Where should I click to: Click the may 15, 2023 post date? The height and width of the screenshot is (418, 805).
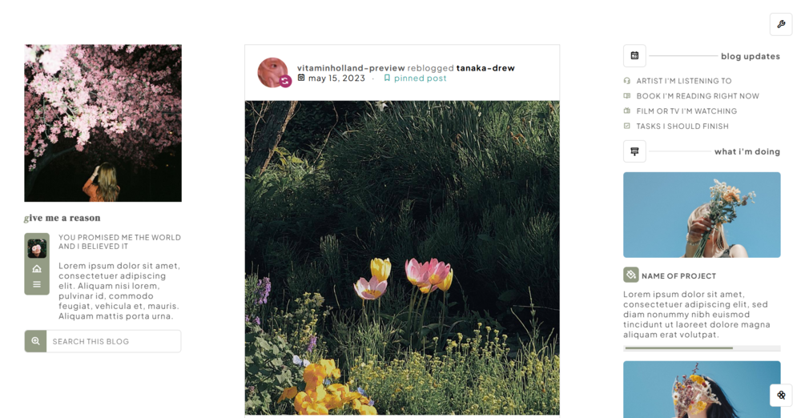[336, 78]
